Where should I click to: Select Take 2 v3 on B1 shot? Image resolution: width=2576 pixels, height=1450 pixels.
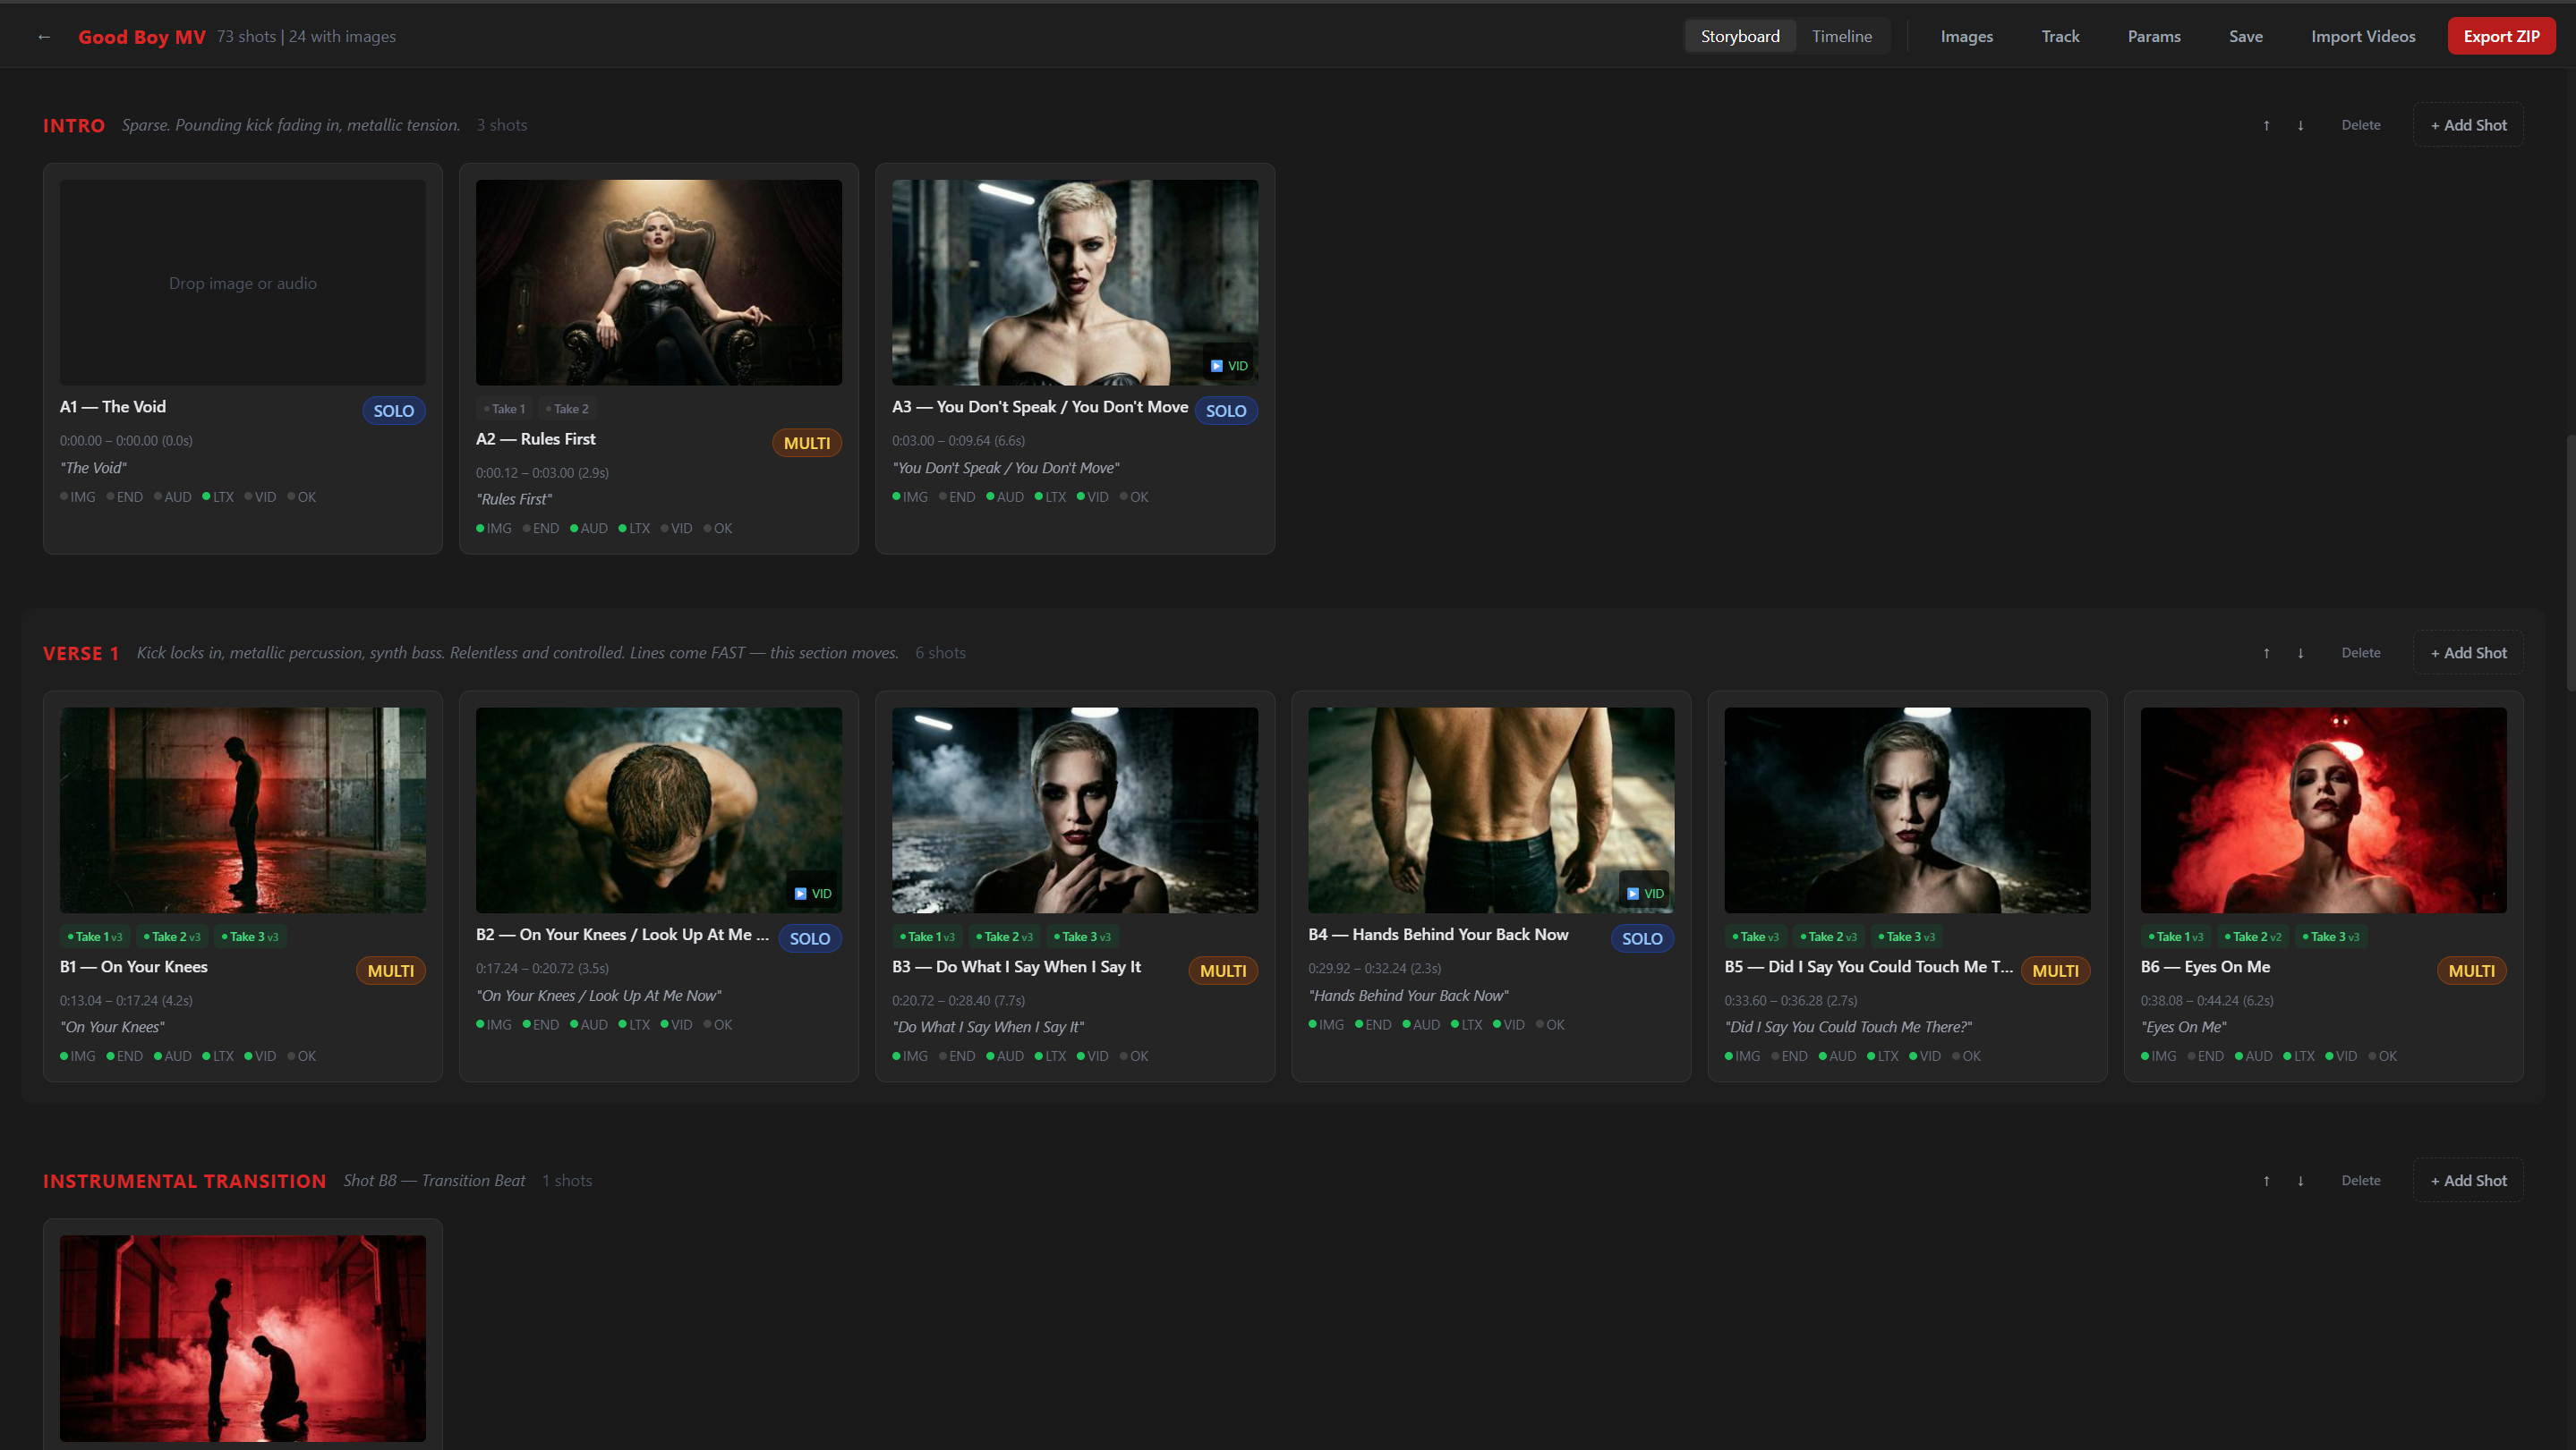click(x=172, y=937)
